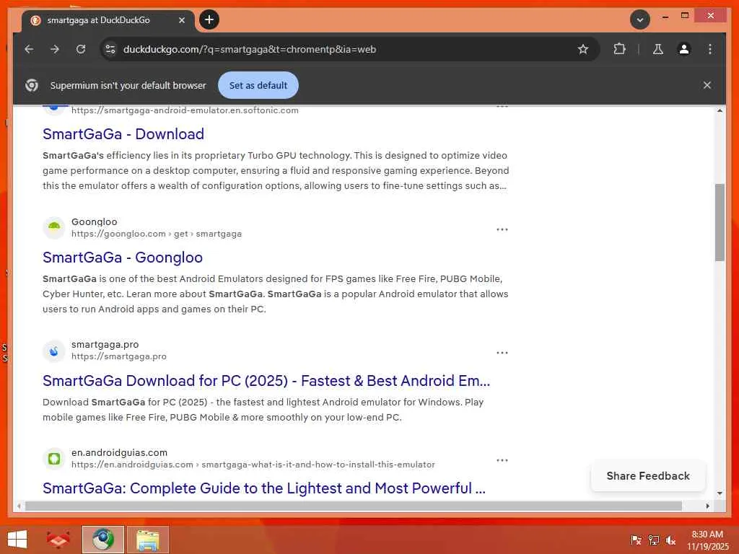Select the Supermium taskbar icon
Screen dimensions: 739x554
coord(102,540)
